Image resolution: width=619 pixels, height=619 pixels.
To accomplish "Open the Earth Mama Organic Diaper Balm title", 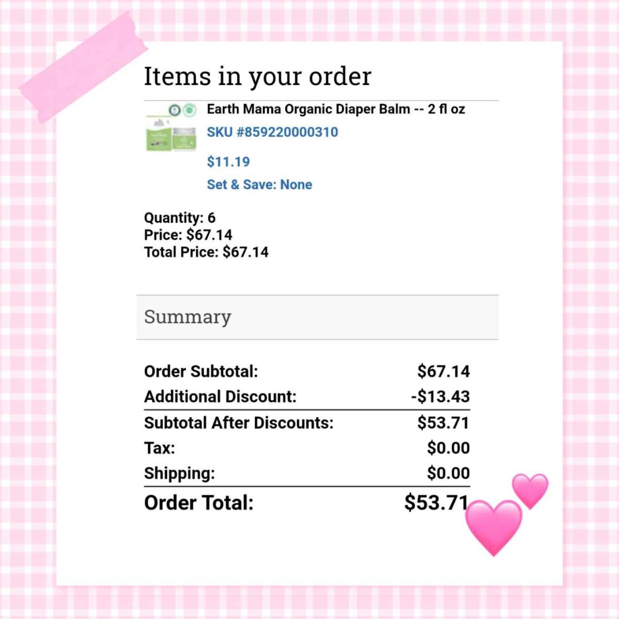I will (x=336, y=109).
